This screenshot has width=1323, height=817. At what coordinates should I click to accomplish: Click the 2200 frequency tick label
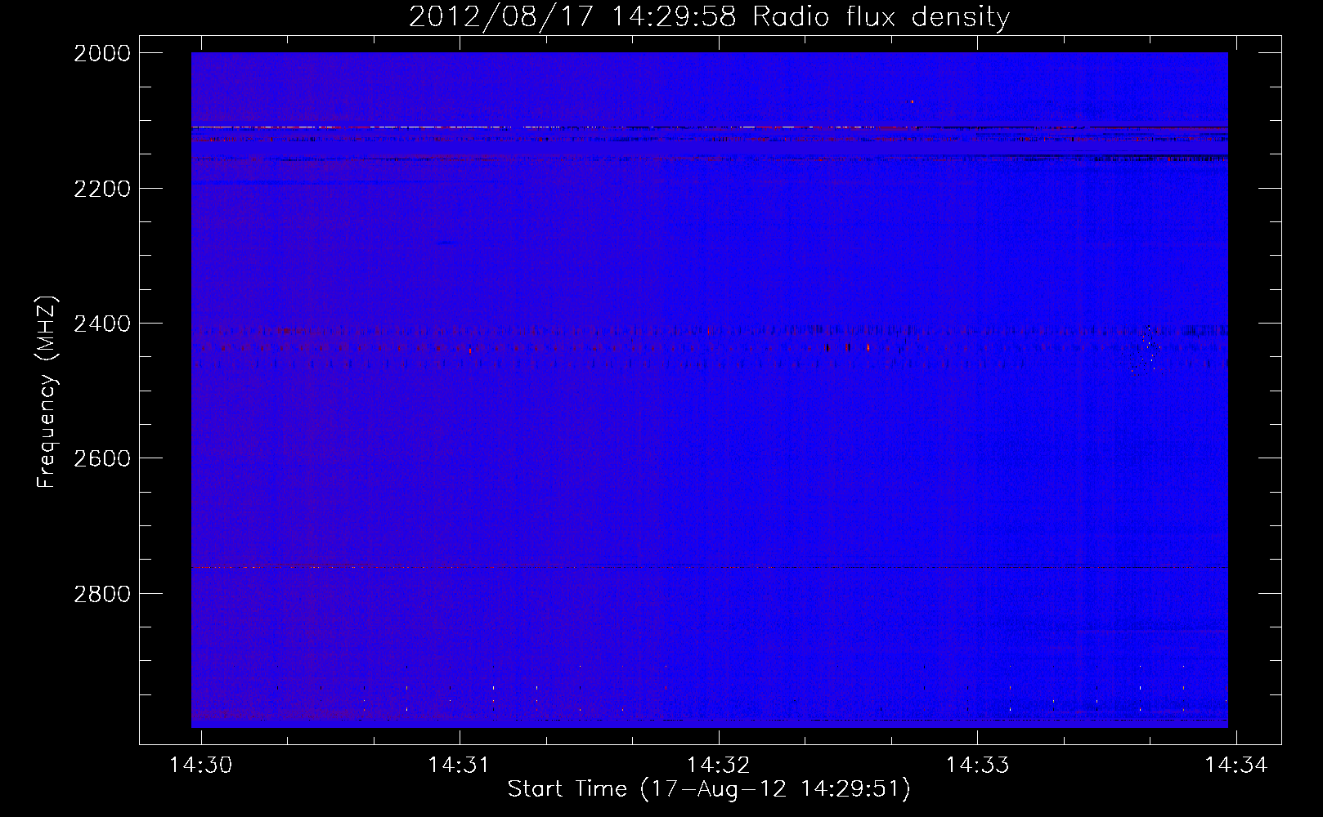(x=102, y=189)
